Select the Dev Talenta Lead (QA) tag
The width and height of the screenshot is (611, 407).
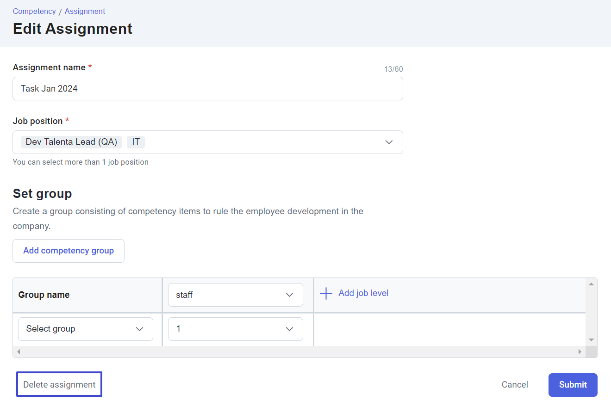click(71, 142)
